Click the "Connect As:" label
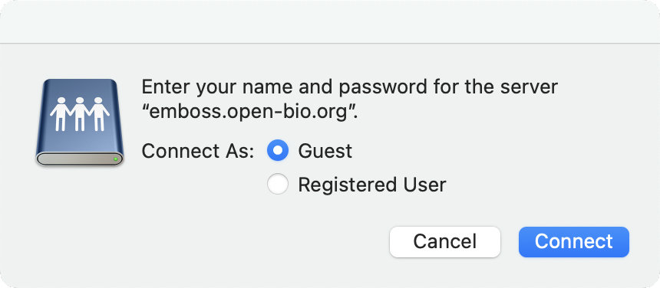This screenshot has width=660, height=288. [198, 151]
